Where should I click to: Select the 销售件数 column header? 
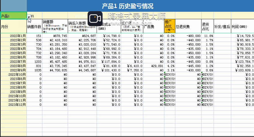point(34,26)
